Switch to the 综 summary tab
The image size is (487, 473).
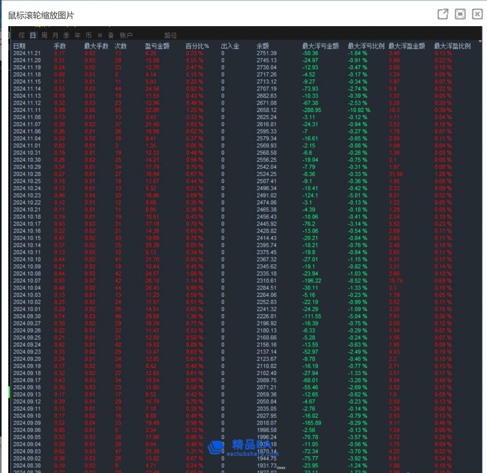pyautogui.click(x=22, y=35)
